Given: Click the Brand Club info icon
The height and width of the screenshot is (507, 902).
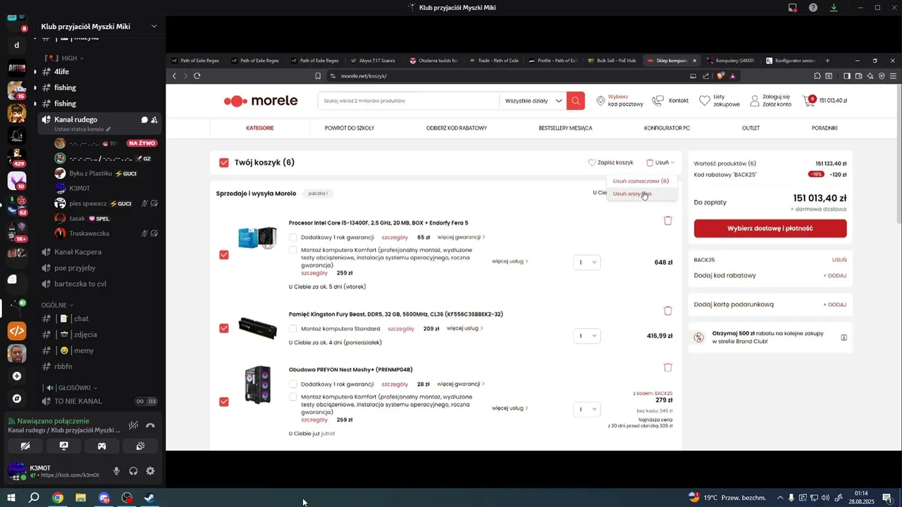Looking at the screenshot, I should (x=844, y=337).
